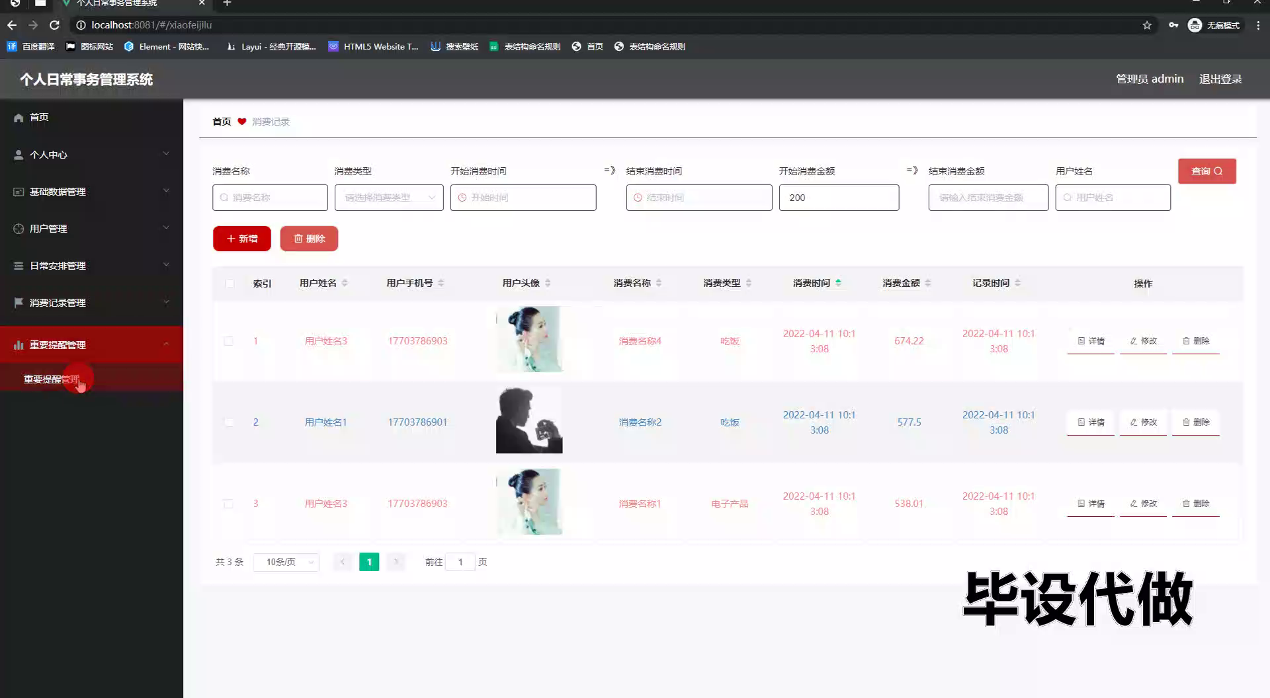The width and height of the screenshot is (1270, 698).
Task: Select 重要提醒管理 submenu item
Action: coord(91,379)
